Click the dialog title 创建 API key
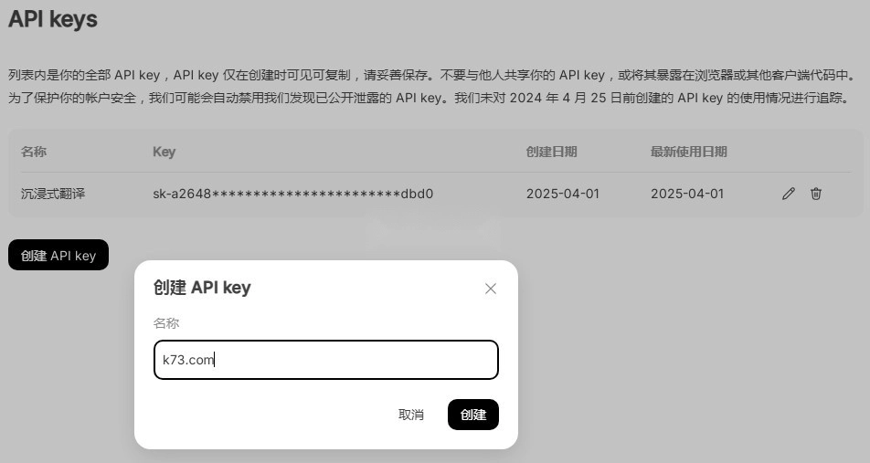870x463 pixels. click(202, 288)
